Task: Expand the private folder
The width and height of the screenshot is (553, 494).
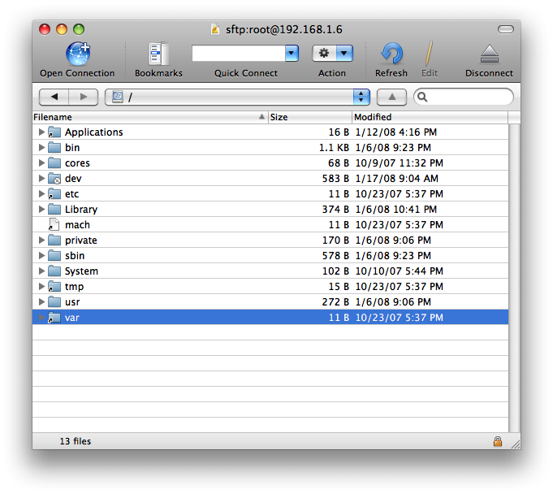Action: click(41, 240)
